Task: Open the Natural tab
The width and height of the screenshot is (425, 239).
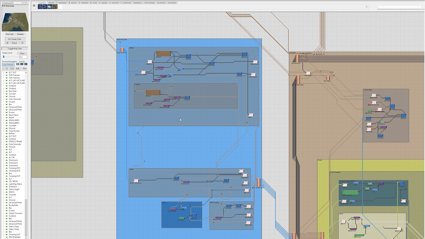Action: [104, 3]
